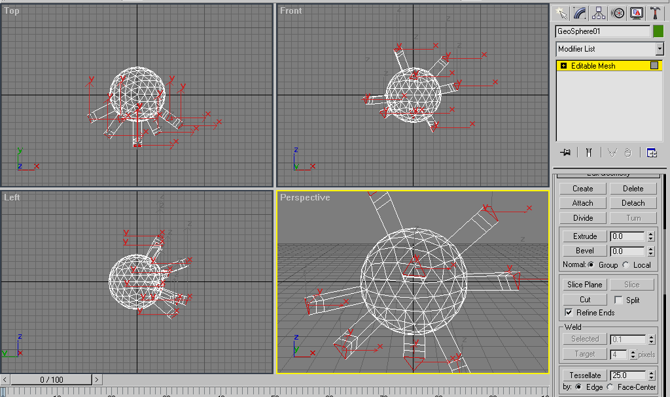Click the Weld Target pixels field
Screen dimensions: 670x397
(x=619, y=355)
